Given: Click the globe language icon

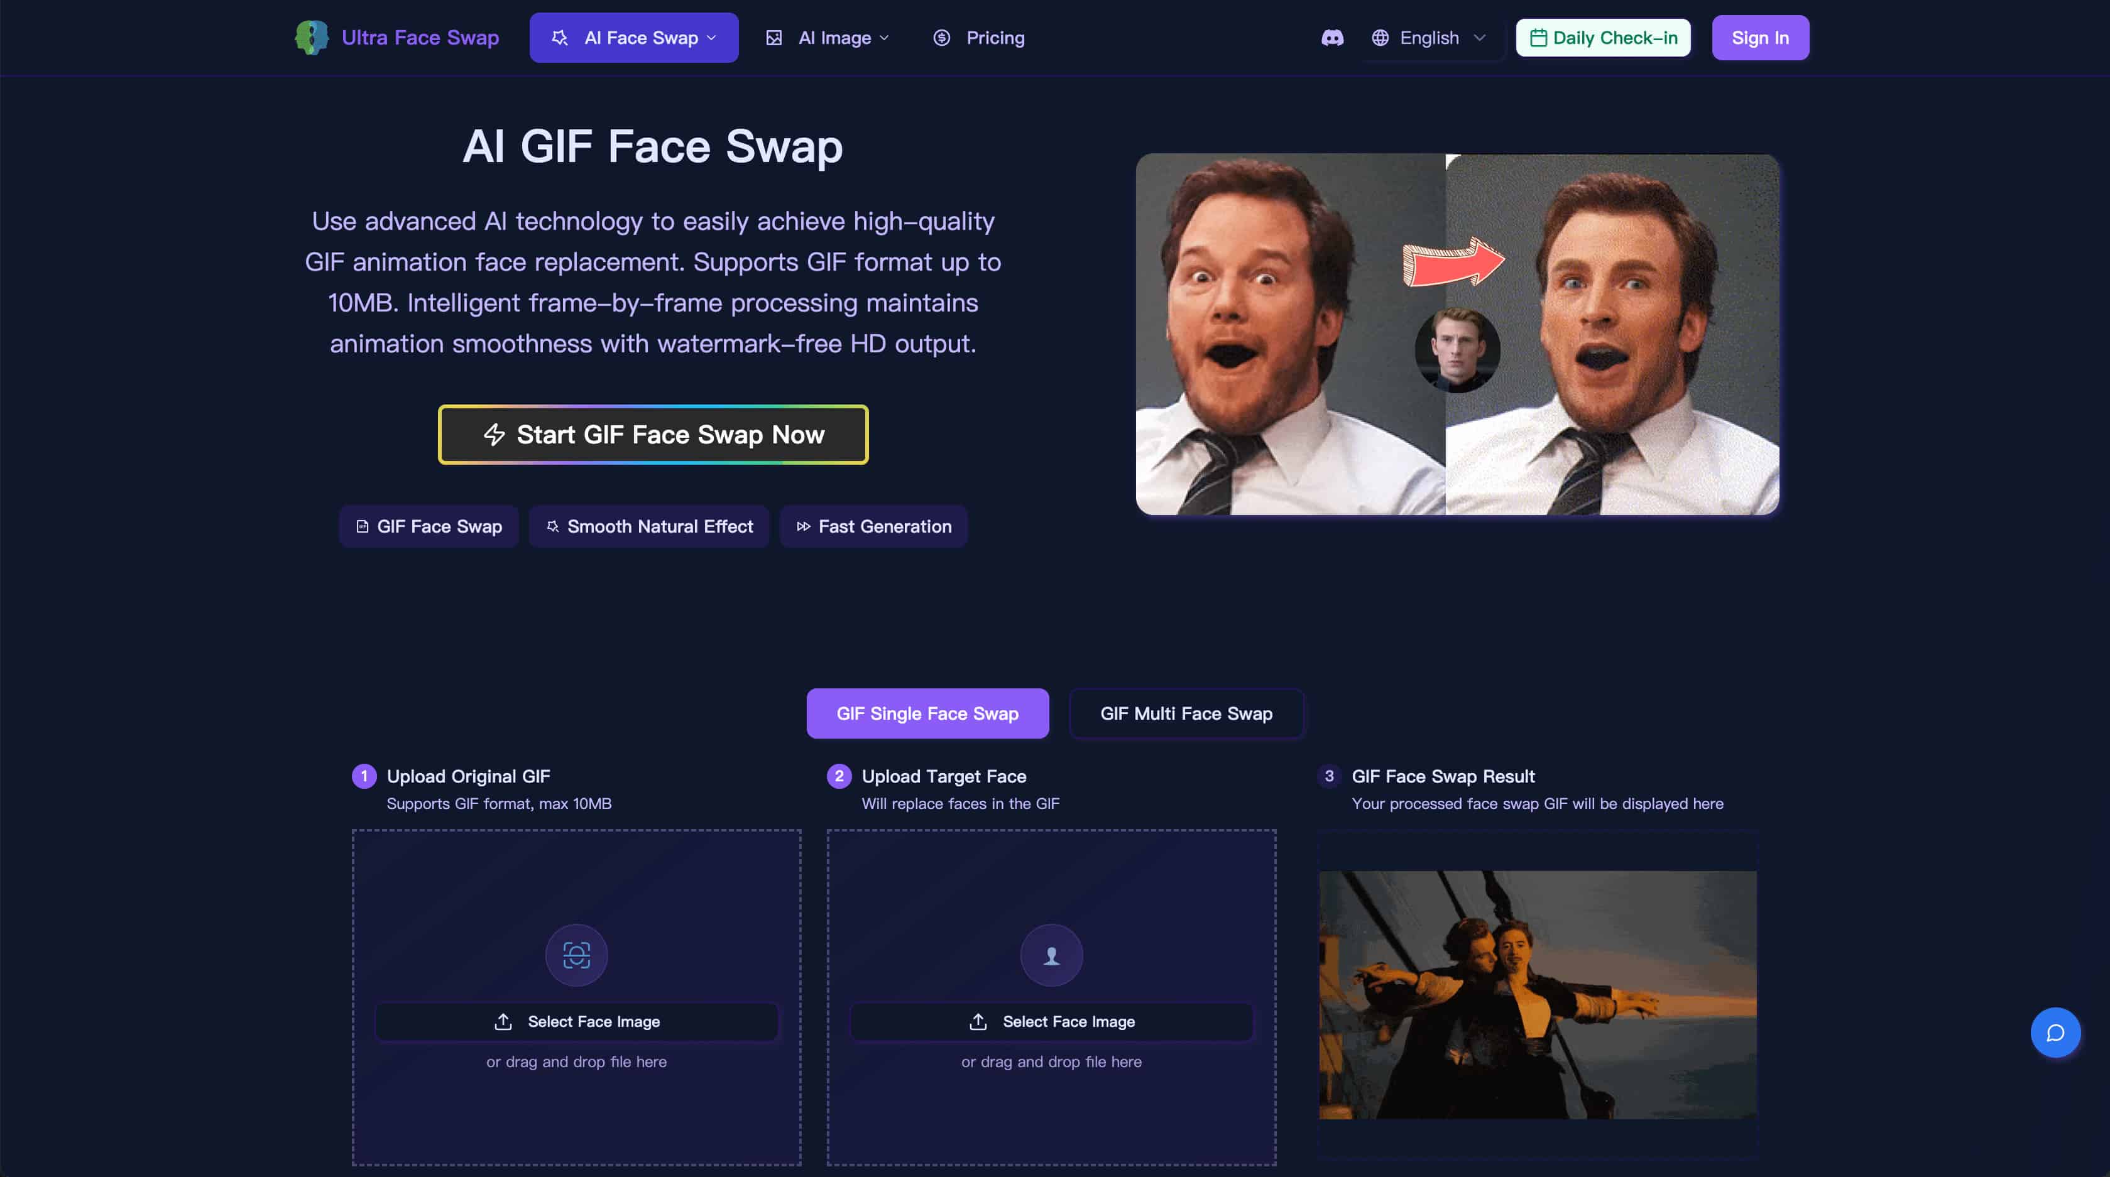Looking at the screenshot, I should [x=1380, y=38].
